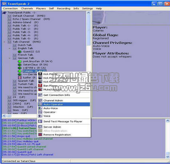Click SatanClaus's player status icon
The image size is (170, 164).
click(20, 65)
